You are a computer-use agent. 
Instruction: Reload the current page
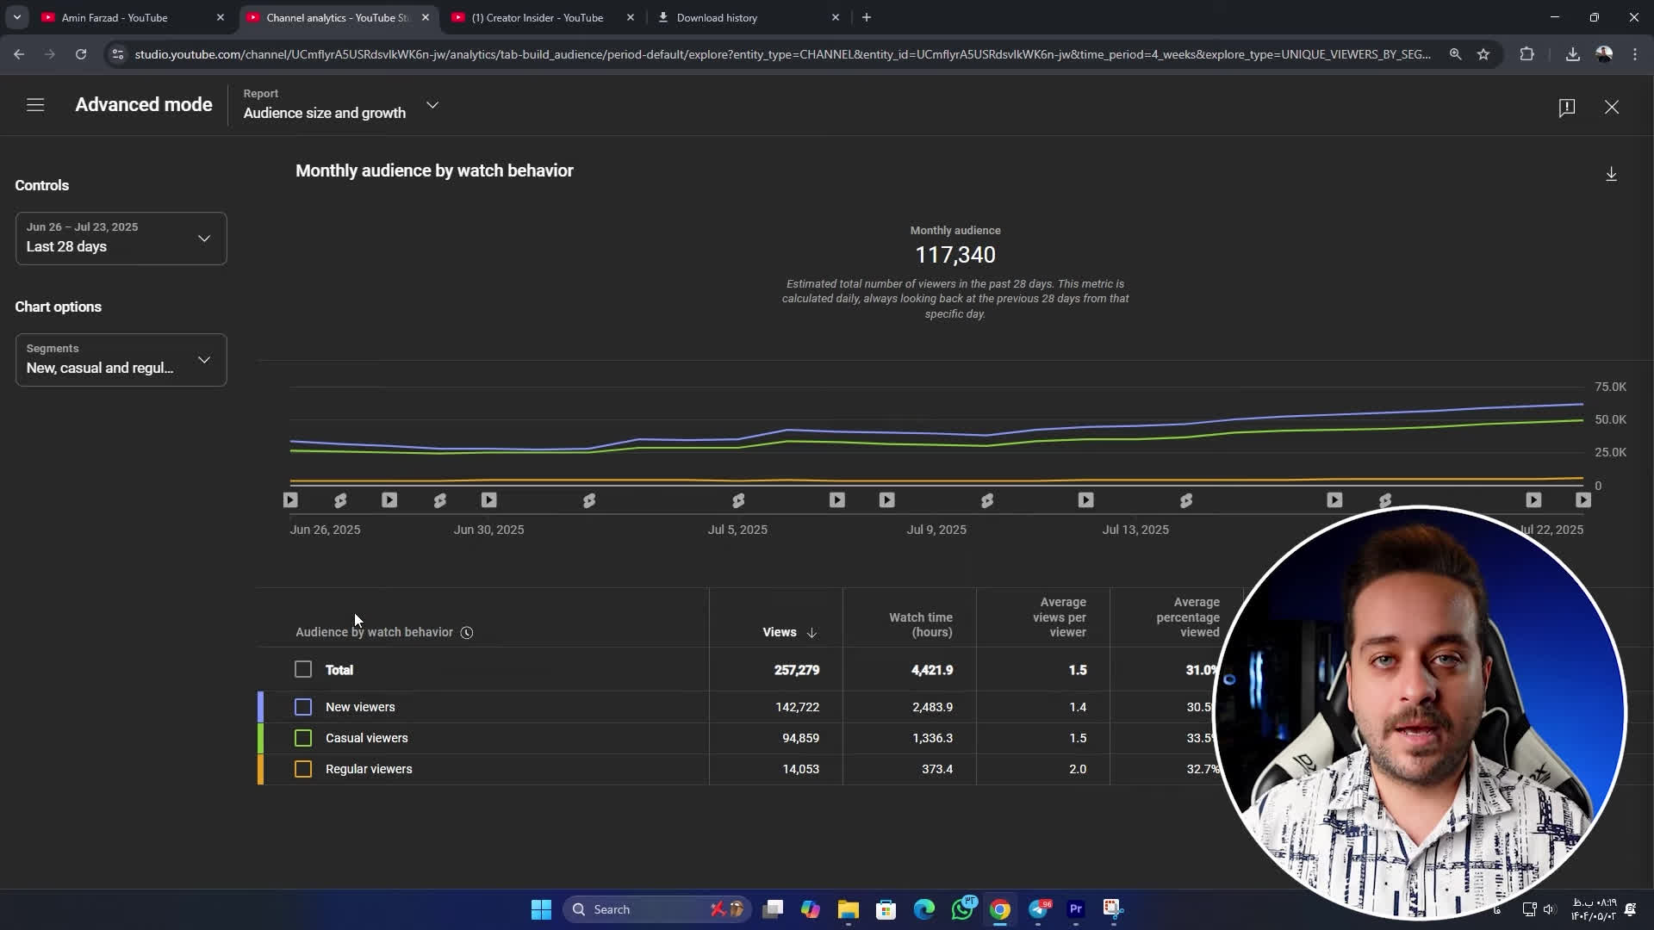point(81,54)
